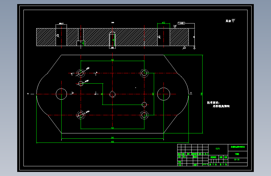Click the 其余 surface roughness note
The width and height of the screenshot is (271, 176).
tap(230, 21)
